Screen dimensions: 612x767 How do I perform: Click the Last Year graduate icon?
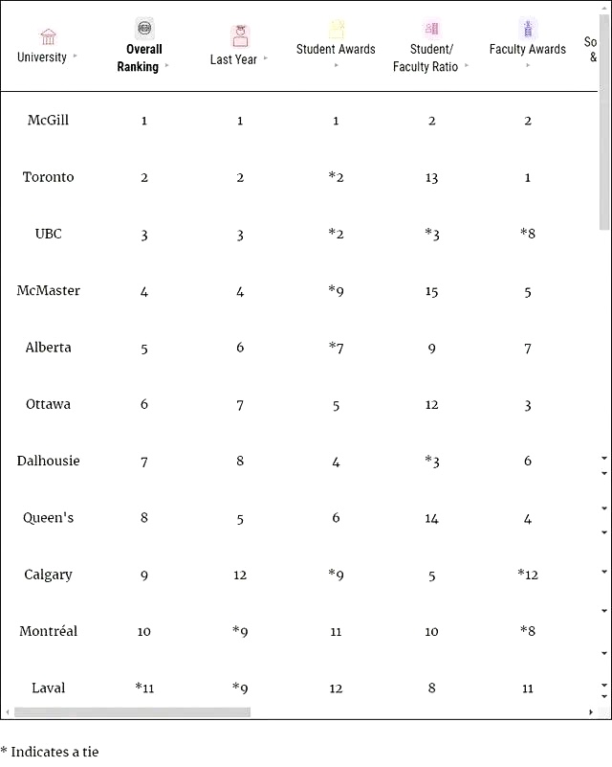240,36
